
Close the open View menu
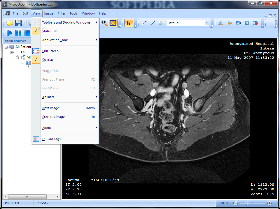click(36, 13)
